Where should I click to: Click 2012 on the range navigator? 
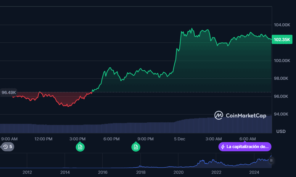[x=27, y=172]
